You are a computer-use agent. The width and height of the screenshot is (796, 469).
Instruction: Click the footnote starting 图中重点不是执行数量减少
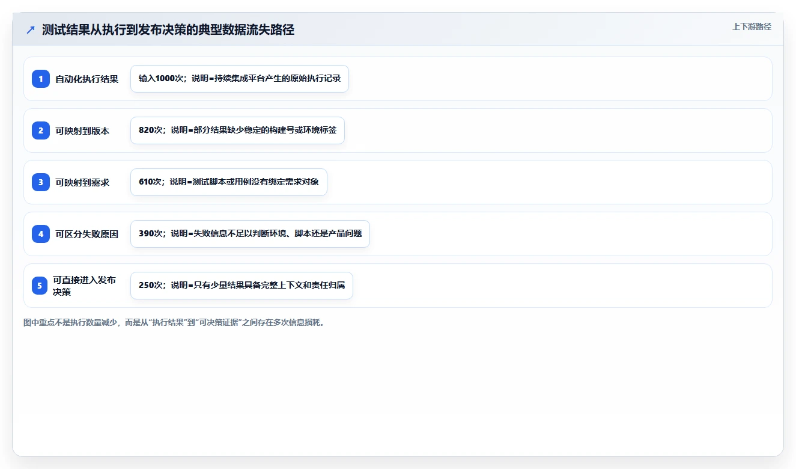[x=174, y=323]
